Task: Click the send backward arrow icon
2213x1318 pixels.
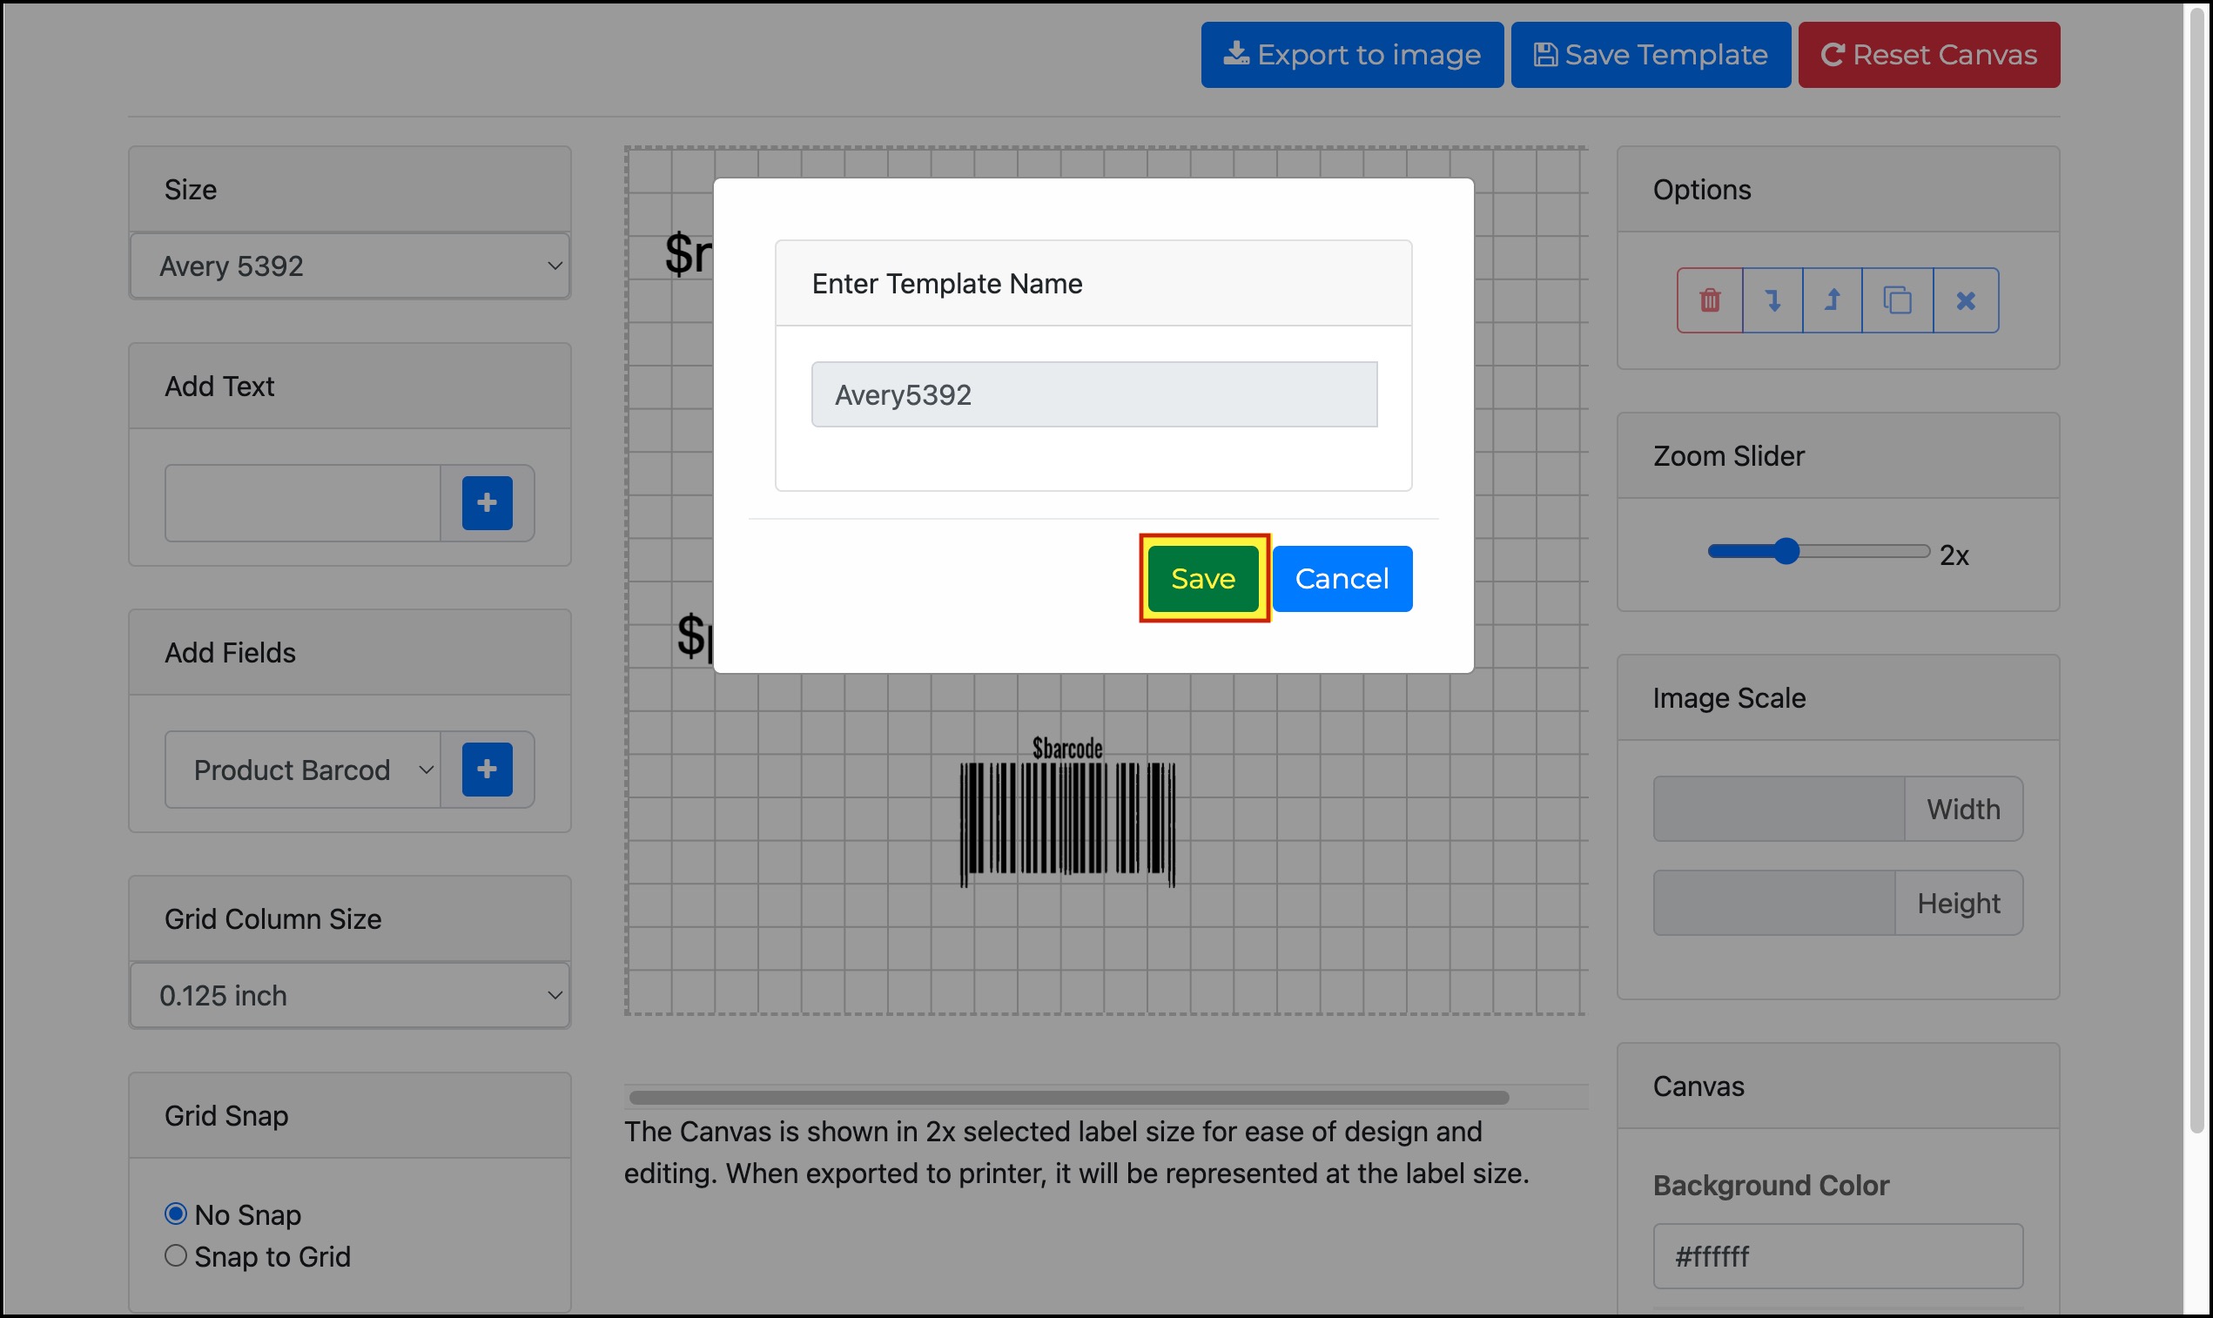Action: pyautogui.click(x=1772, y=300)
